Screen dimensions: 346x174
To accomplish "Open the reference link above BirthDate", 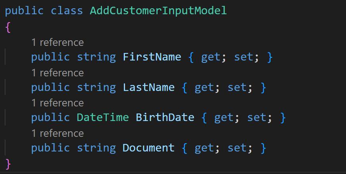I will [x=58, y=103].
